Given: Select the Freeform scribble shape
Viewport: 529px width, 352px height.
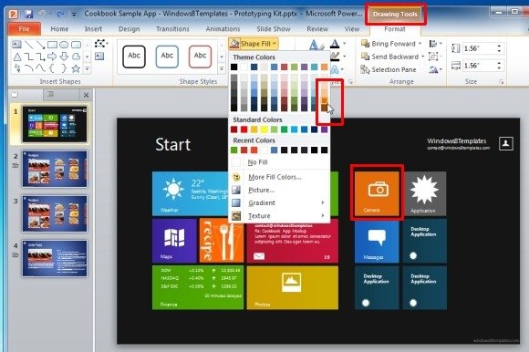Looking at the screenshot, I should pyautogui.click(x=16, y=68).
